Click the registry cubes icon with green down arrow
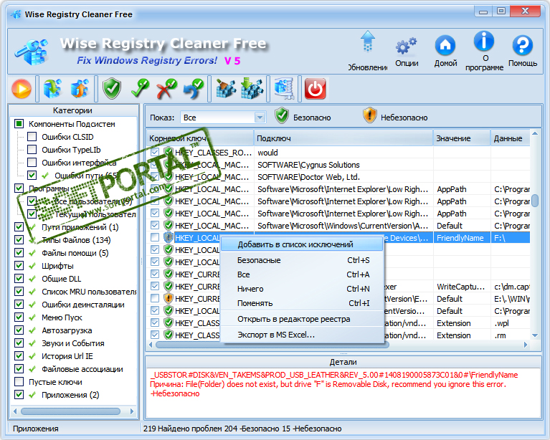The image size is (550, 440). pos(252,88)
